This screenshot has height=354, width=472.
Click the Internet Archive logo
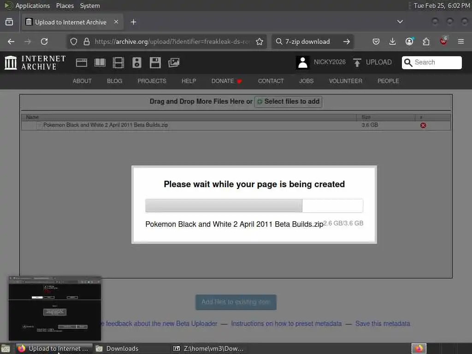[35, 63]
